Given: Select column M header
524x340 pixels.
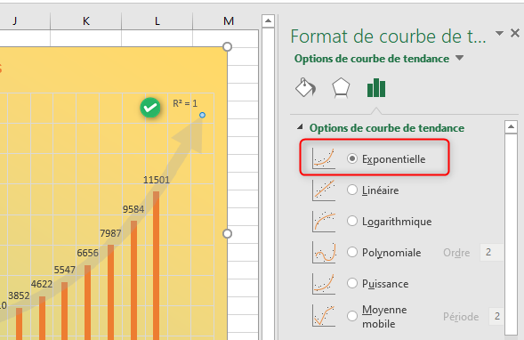Looking at the screenshot, I should [226, 21].
